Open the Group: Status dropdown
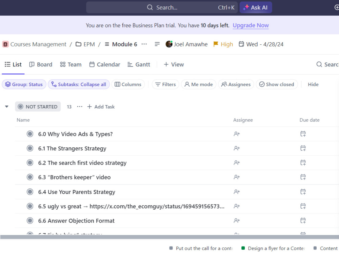Viewport: 339px width, 254px height. pos(24,84)
